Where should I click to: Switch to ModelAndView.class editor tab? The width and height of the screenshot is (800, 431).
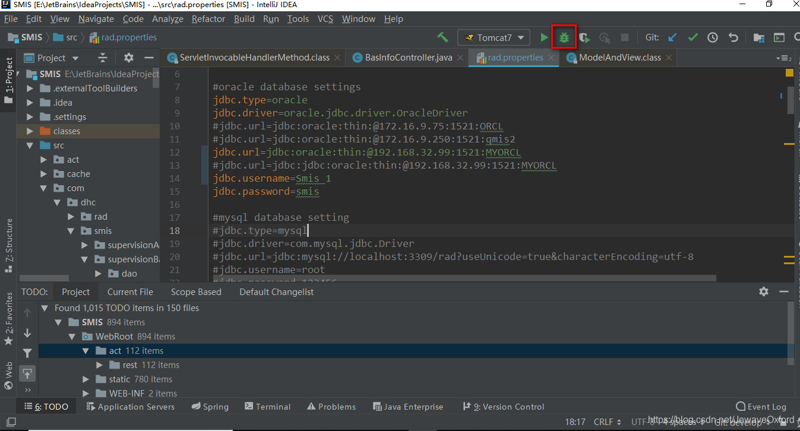620,58
